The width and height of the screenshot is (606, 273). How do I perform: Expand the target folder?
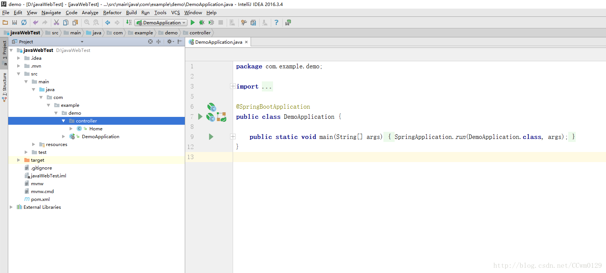pyautogui.click(x=19, y=160)
